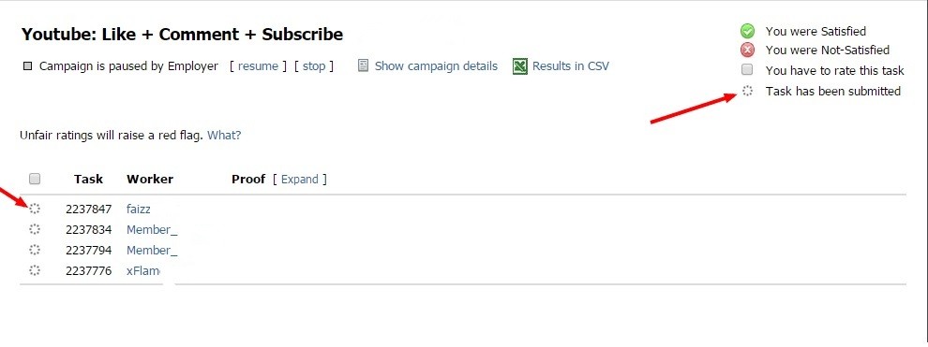Open worker faizz profile

coord(139,209)
